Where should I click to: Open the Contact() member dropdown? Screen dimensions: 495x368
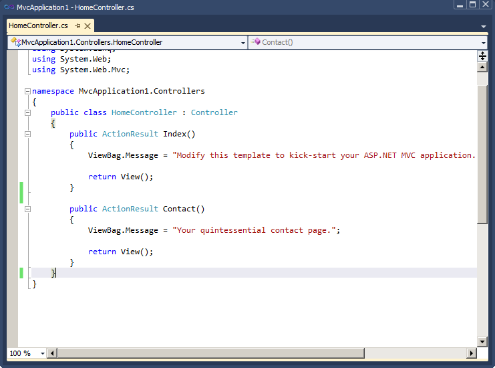pyautogui.click(x=484, y=43)
